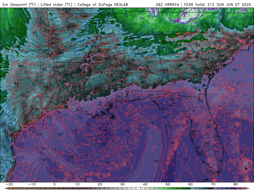Click the "53" dewpoint value on the map
The height and width of the screenshot is (190, 254).
[161, 33]
